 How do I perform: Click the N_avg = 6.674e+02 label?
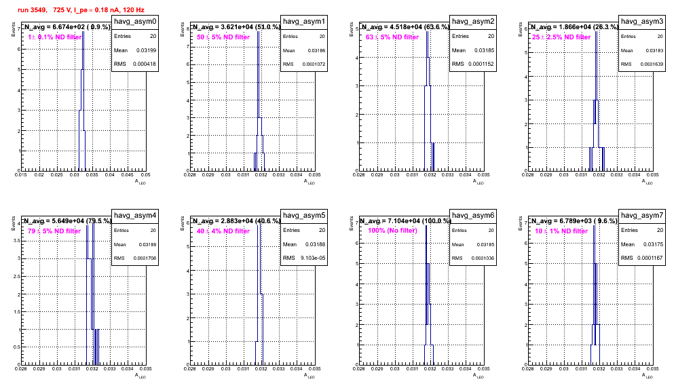pyautogui.click(x=67, y=26)
